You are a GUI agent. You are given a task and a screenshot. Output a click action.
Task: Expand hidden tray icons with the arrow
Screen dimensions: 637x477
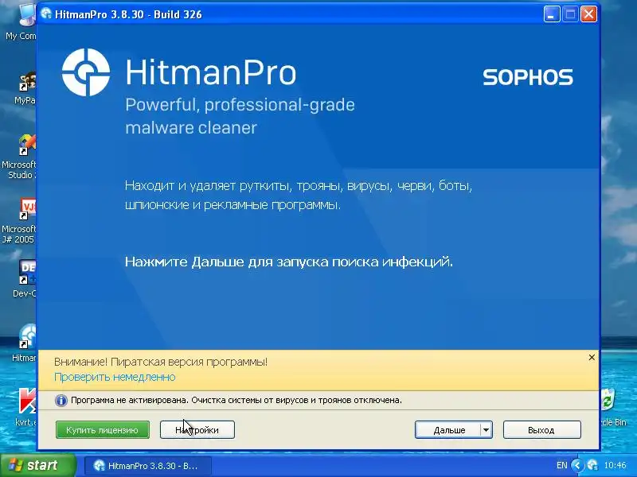[577, 465]
